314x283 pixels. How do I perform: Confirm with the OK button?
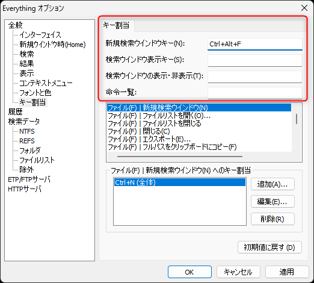pos(189,272)
